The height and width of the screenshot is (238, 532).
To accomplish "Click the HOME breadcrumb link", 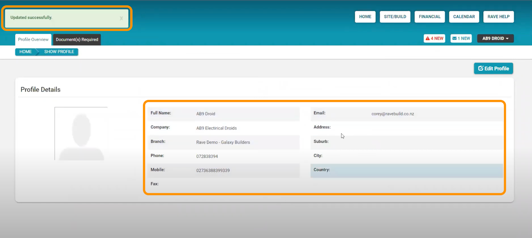I will coord(25,52).
